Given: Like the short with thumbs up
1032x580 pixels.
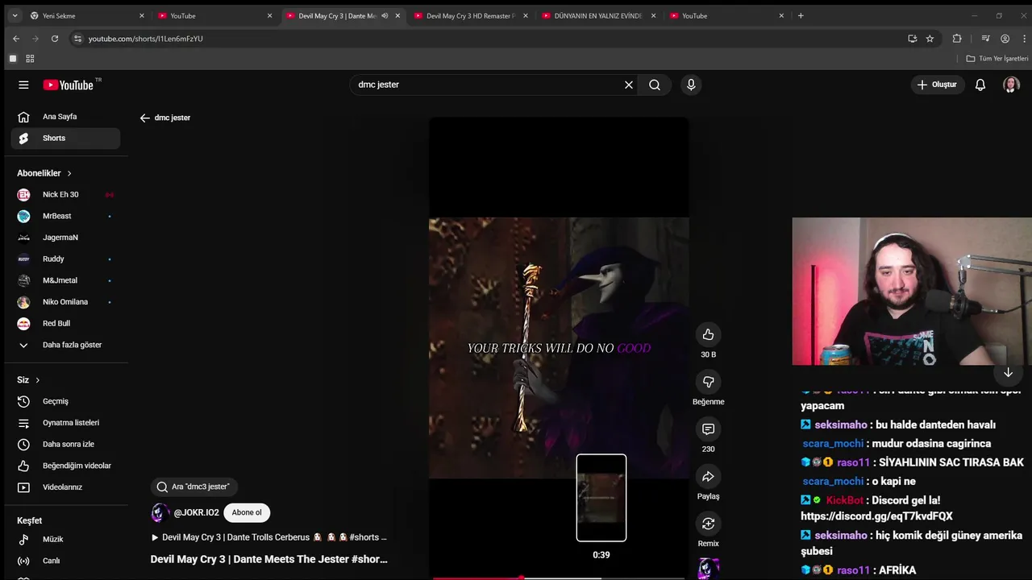Looking at the screenshot, I should tap(708, 334).
